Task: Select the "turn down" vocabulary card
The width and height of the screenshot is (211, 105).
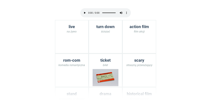Action: click(105, 37)
